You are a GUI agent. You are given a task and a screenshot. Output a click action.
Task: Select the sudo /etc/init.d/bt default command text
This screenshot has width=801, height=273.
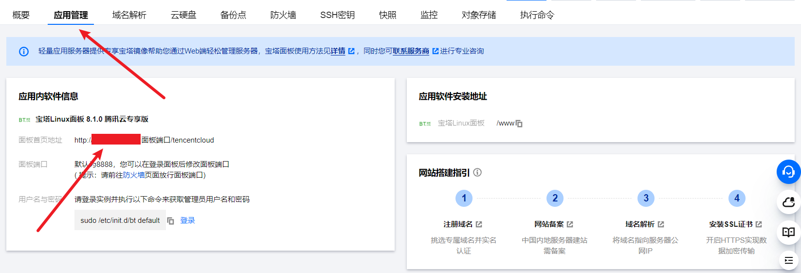[120, 220]
